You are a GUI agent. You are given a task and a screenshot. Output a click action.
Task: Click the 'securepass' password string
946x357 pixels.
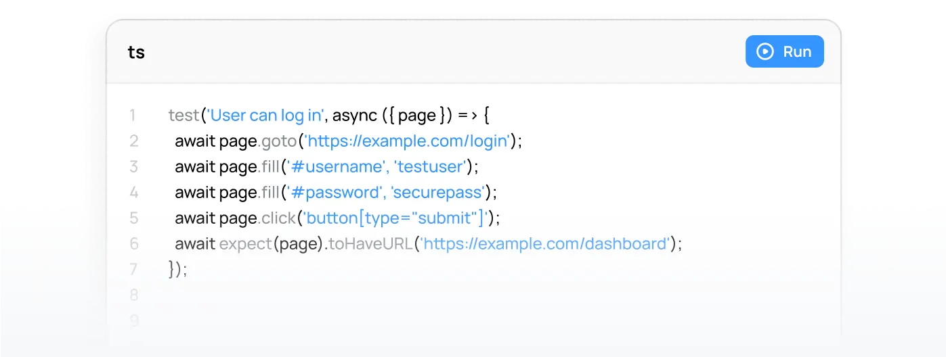pyautogui.click(x=437, y=193)
